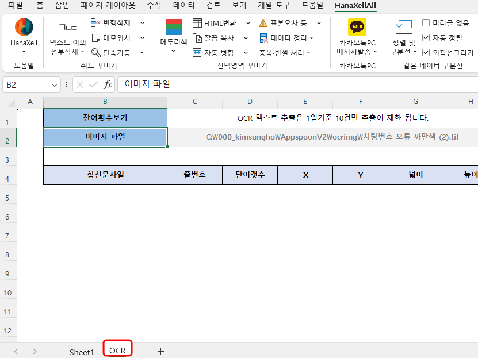478x358 pixels.
Task: Open the 데이터 ribbon tab
Action: [183, 5]
